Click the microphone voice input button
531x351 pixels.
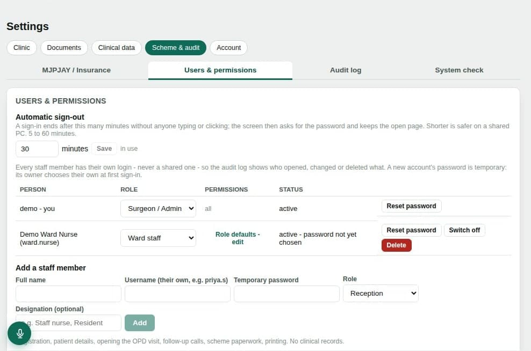(20, 333)
